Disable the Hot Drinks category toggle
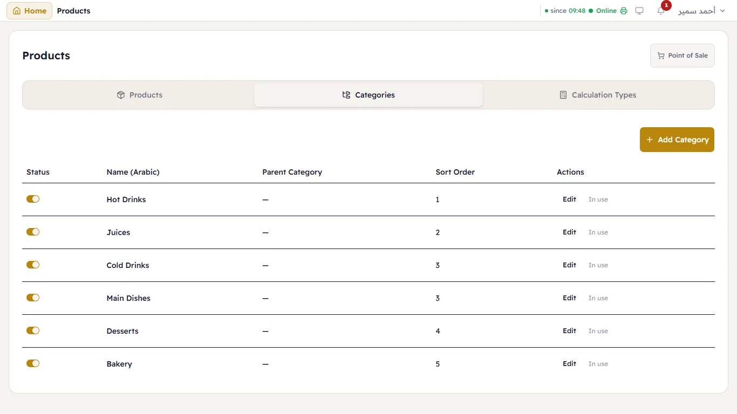The height and width of the screenshot is (414, 737). [x=33, y=199]
